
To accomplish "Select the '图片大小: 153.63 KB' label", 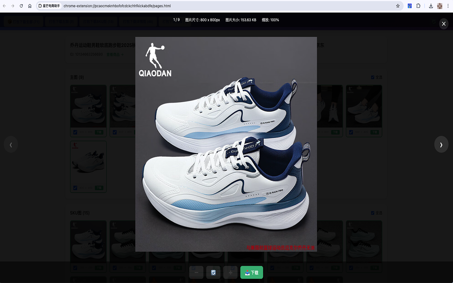I will 241,20.
